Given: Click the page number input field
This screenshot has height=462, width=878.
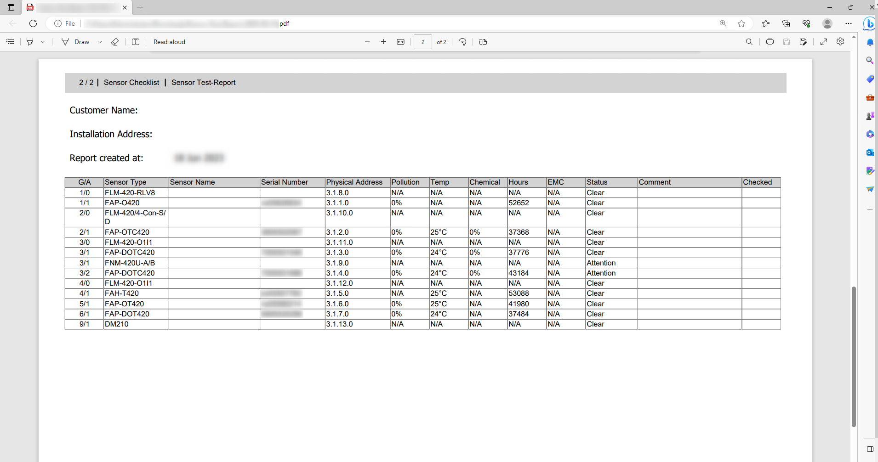Looking at the screenshot, I should (422, 42).
